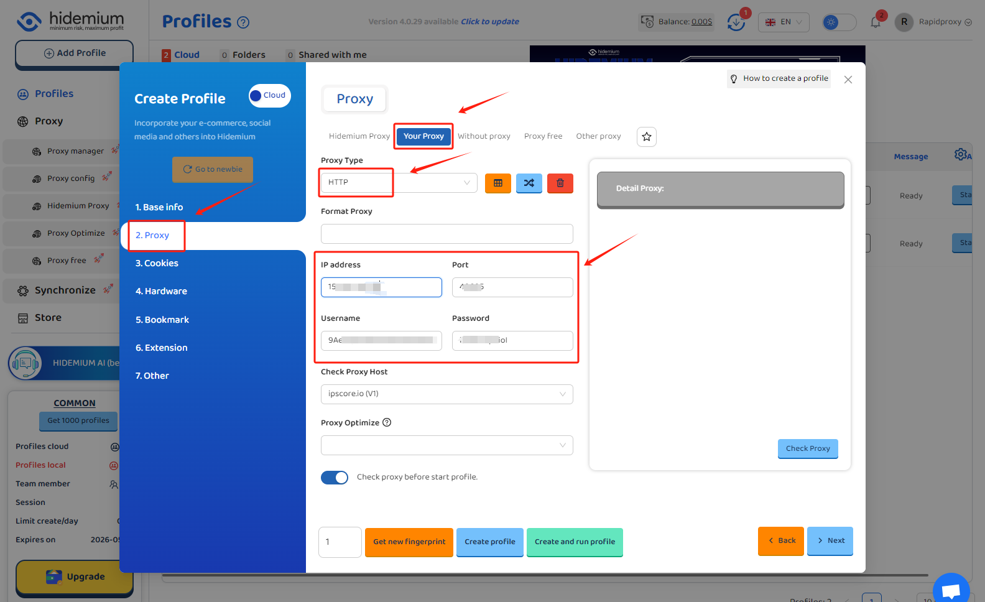
Task: Go to step 2. Proxy
Action: point(152,235)
